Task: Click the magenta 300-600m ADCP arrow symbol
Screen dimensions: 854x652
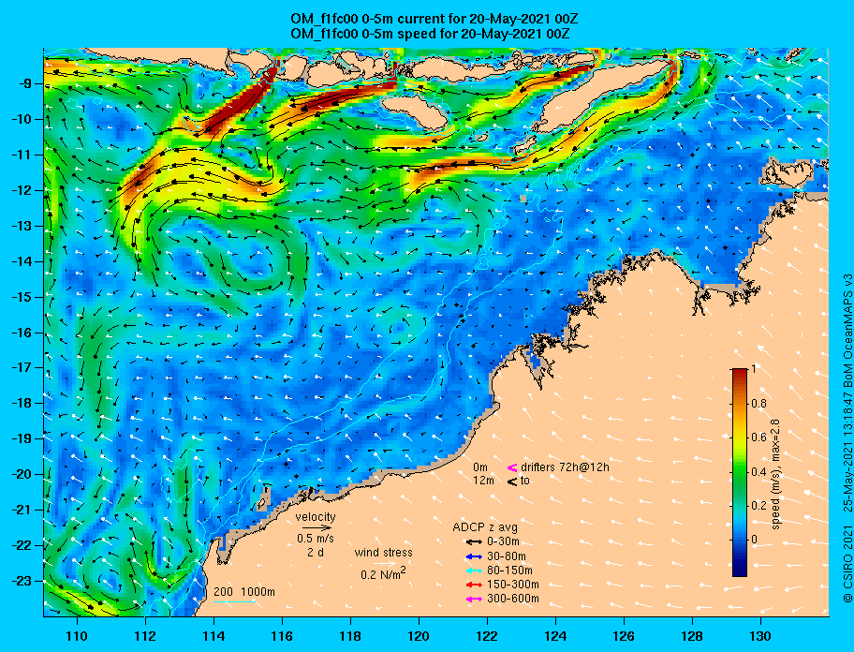Action: (474, 600)
